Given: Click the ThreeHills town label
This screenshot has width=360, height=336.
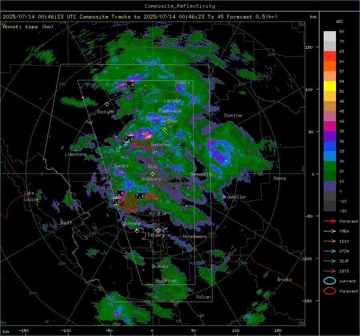Looking at the screenshot, I should [201, 175].
